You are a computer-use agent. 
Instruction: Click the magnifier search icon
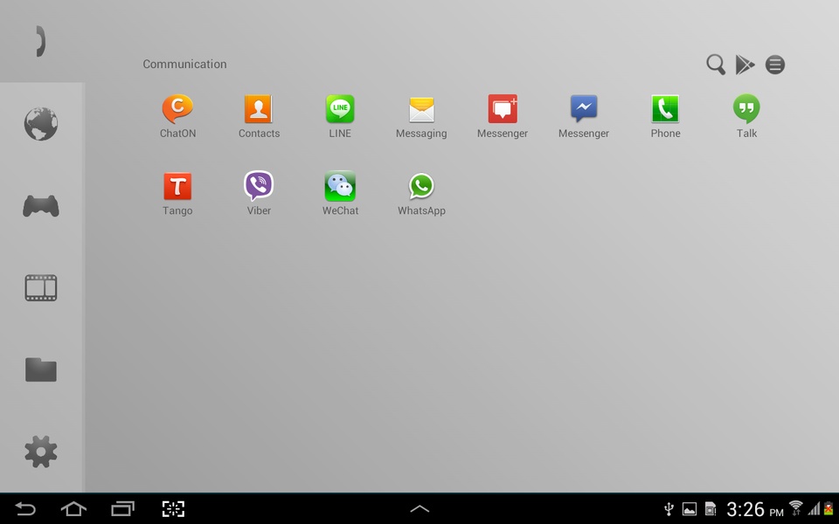[x=716, y=65]
